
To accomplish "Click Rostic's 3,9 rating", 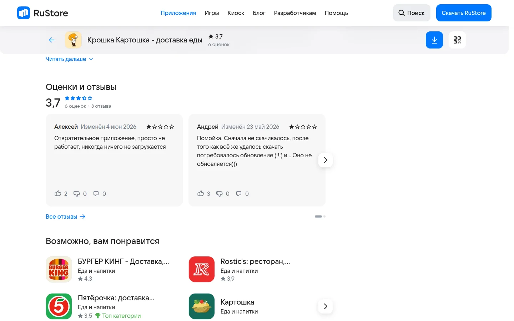I will pos(228,279).
